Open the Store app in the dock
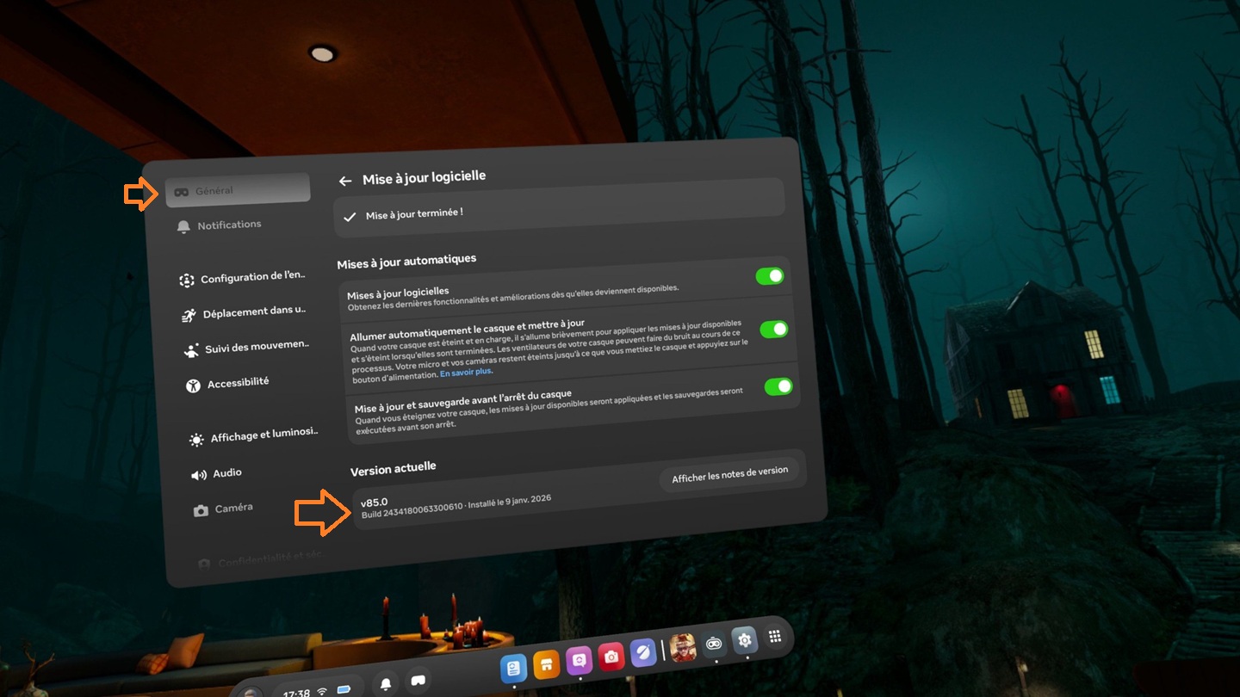Screen dimensions: 1240x697 pos(547,663)
